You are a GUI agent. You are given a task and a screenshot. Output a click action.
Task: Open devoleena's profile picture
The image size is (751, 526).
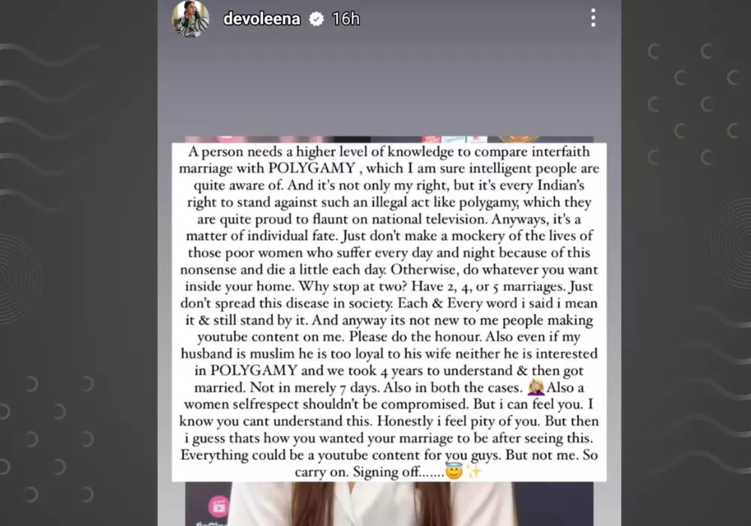(191, 19)
